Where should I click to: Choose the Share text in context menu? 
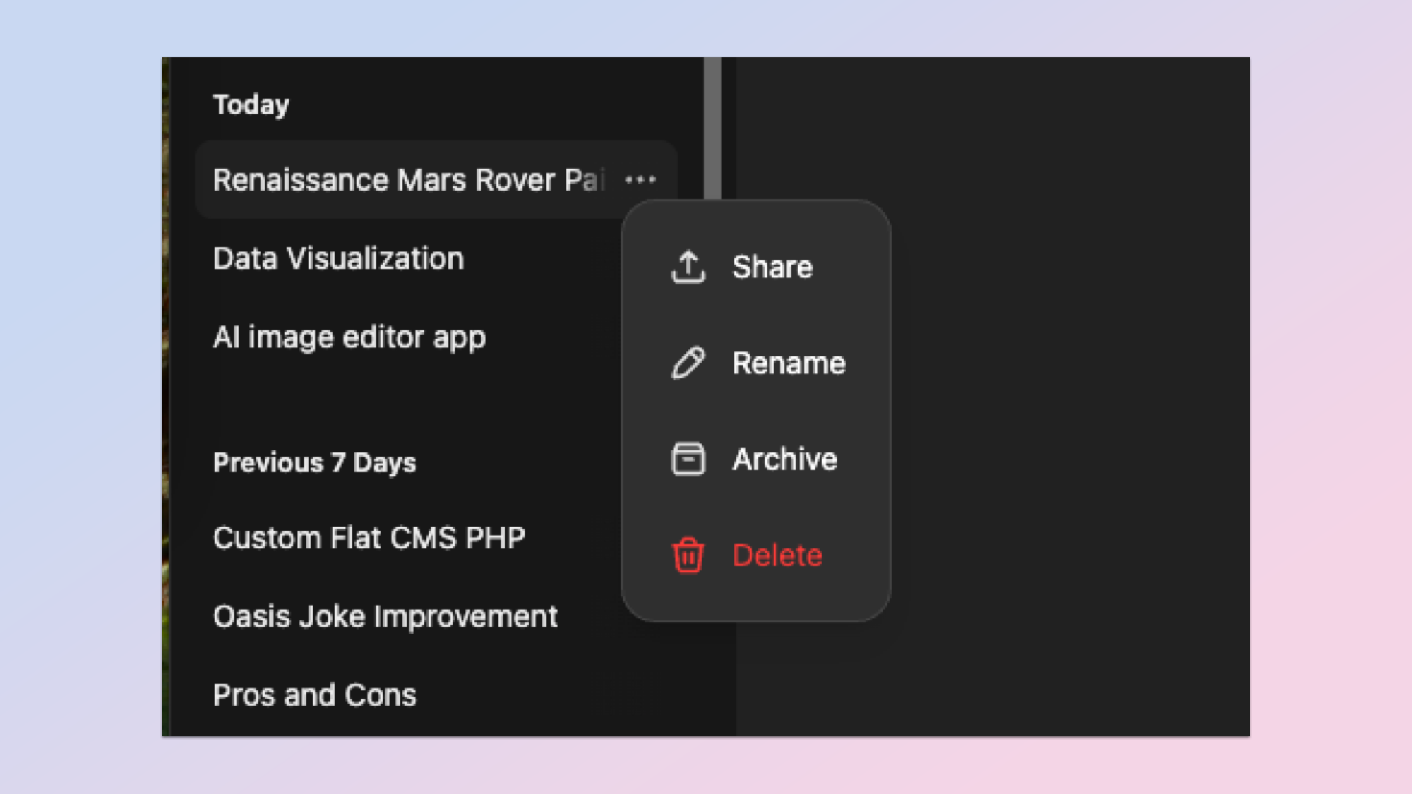click(772, 267)
